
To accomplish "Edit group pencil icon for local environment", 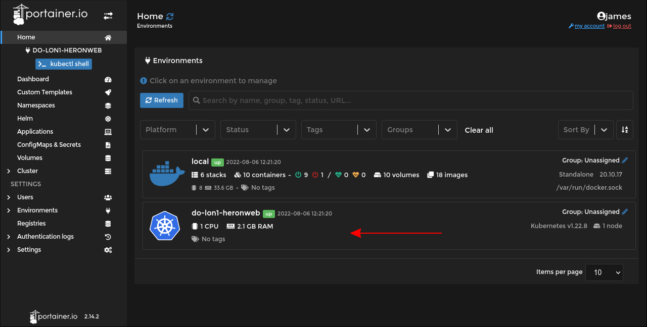I will coord(625,160).
